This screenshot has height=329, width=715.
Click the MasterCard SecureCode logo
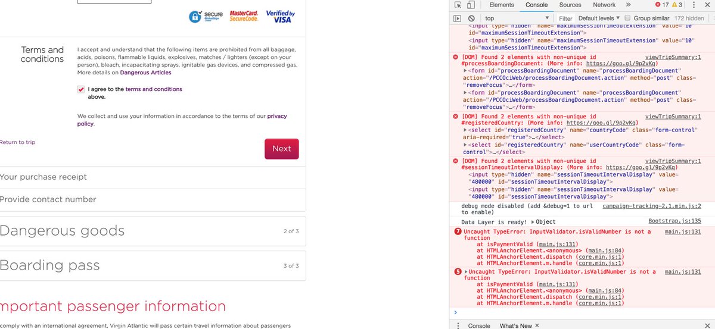click(243, 17)
